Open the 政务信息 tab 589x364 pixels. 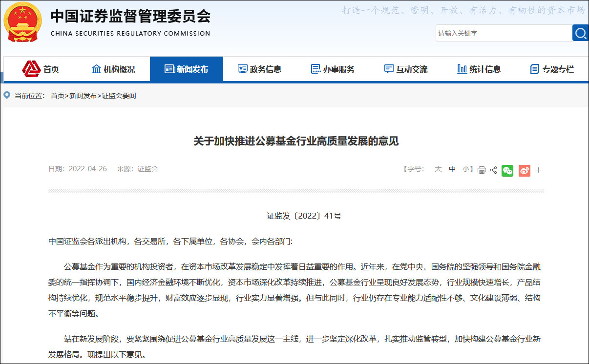point(260,69)
